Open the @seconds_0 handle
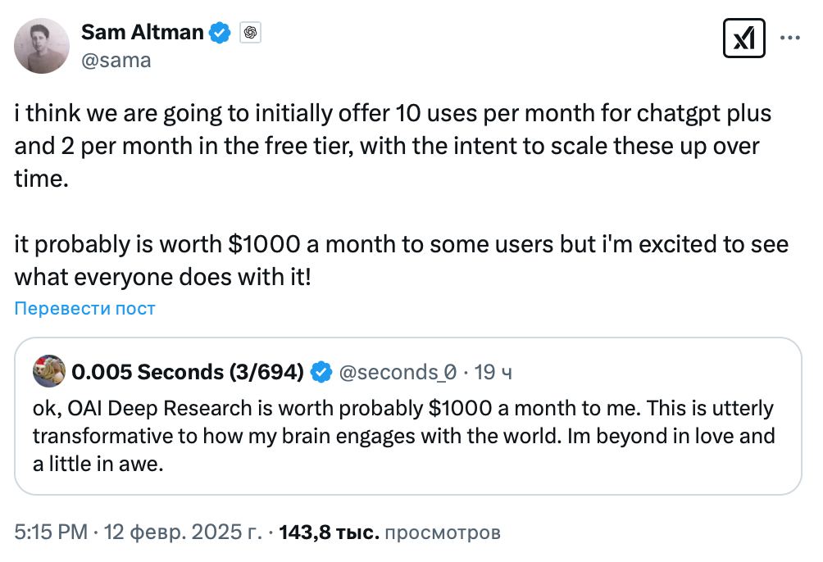Screen dimensions: 823x562 tap(397, 373)
